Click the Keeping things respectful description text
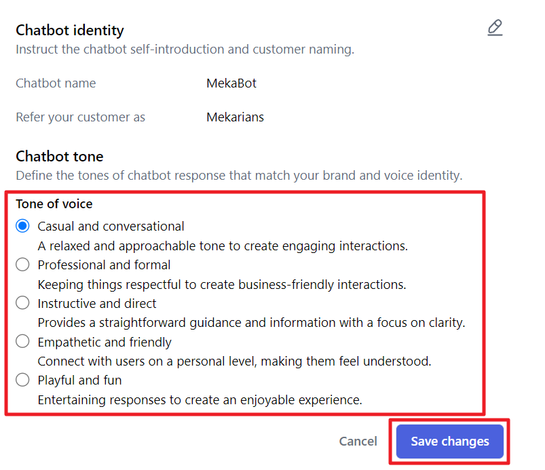 pos(222,285)
